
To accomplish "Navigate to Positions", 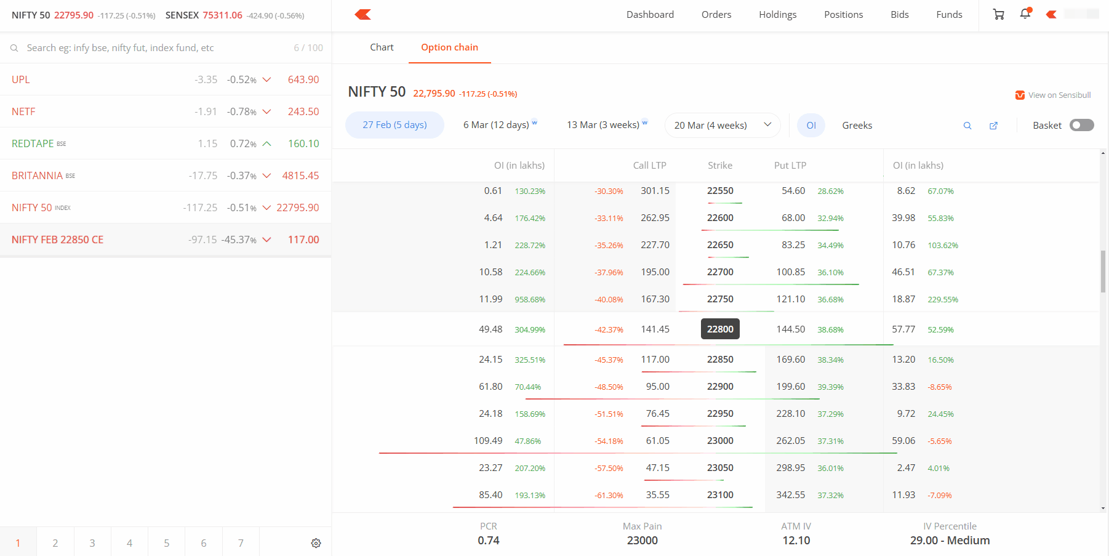I will (x=843, y=14).
